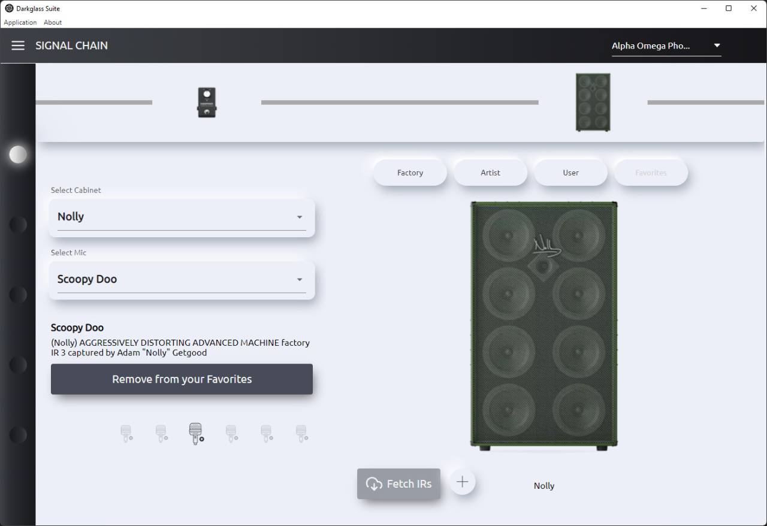Switch to the Factory tab
767x526 pixels.
coord(410,173)
